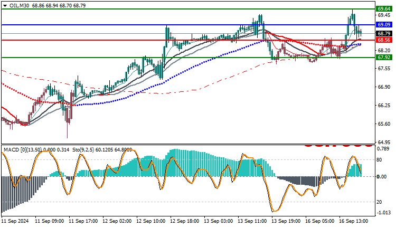Select the 11 Sep 2024 time label
The image size is (396, 227).
15,221
